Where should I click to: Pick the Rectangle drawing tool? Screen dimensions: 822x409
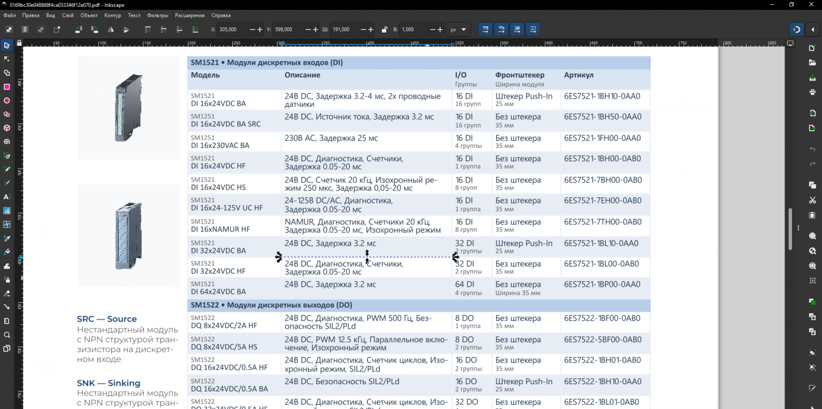coord(7,86)
